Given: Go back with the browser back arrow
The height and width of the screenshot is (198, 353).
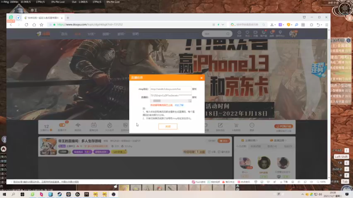Looking at the screenshot, I should (x=11, y=25).
